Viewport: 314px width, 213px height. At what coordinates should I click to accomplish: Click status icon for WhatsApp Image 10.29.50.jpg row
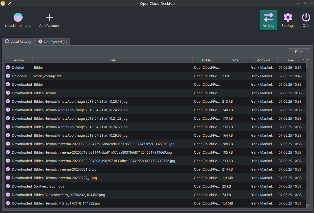8,135
